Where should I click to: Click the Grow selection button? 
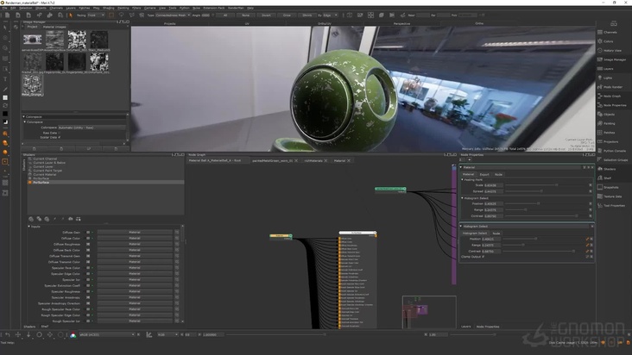pos(287,15)
